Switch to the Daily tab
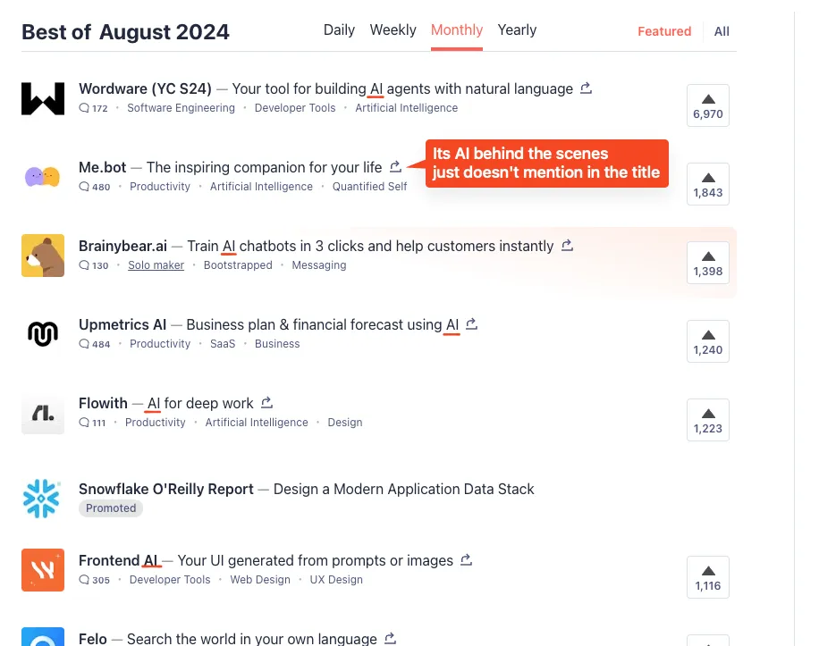The height and width of the screenshot is (646, 819). 339,30
